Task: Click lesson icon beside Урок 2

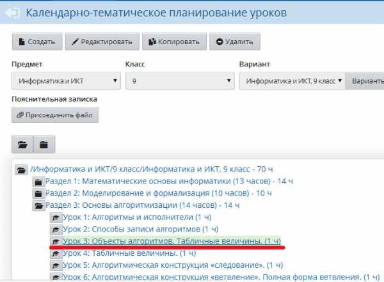Action: pos(56,230)
